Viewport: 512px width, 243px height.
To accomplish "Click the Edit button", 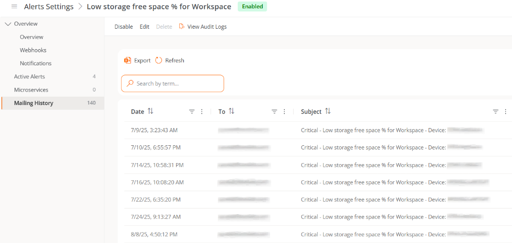I will tap(144, 27).
